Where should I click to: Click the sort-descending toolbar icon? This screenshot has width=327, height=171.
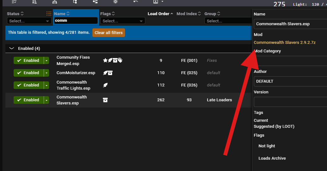(35, 2)
